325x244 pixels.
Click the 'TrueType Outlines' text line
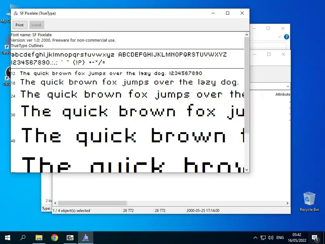[x=27, y=46]
